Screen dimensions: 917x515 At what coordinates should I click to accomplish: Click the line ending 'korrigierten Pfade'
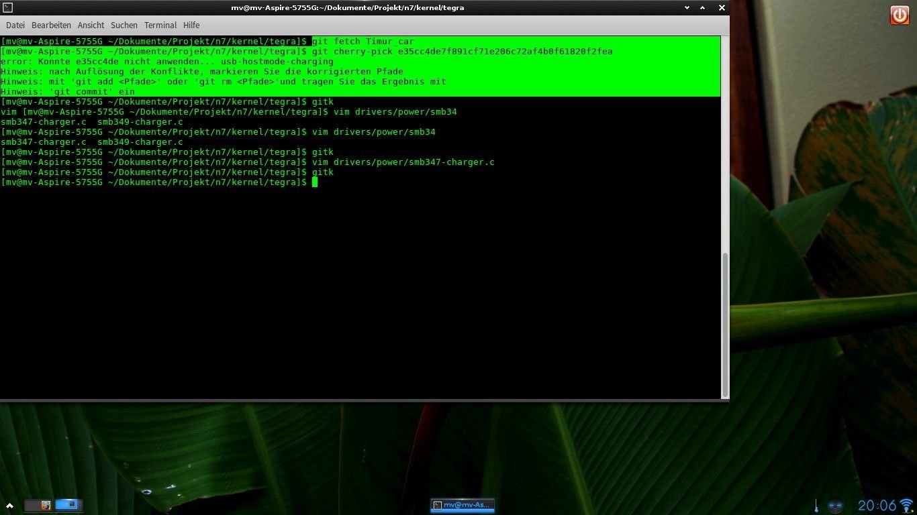coord(202,71)
